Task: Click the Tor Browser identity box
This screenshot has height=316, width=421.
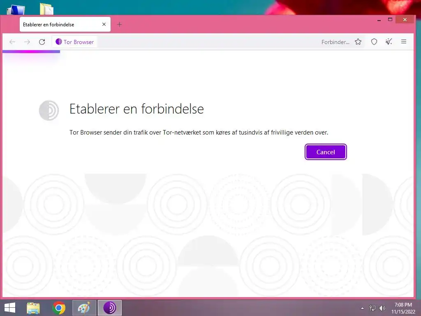Action: [75, 42]
